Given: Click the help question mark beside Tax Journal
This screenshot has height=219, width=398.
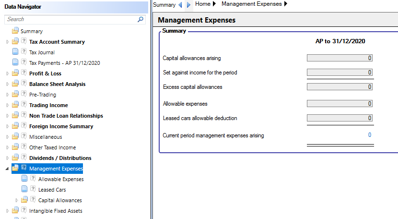Looking at the screenshot, I should coord(24,51).
